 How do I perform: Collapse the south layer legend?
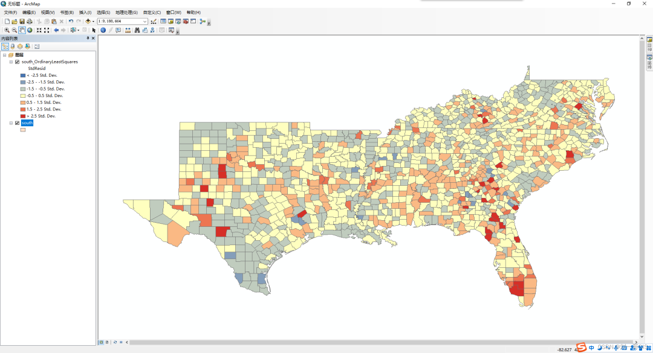point(11,122)
